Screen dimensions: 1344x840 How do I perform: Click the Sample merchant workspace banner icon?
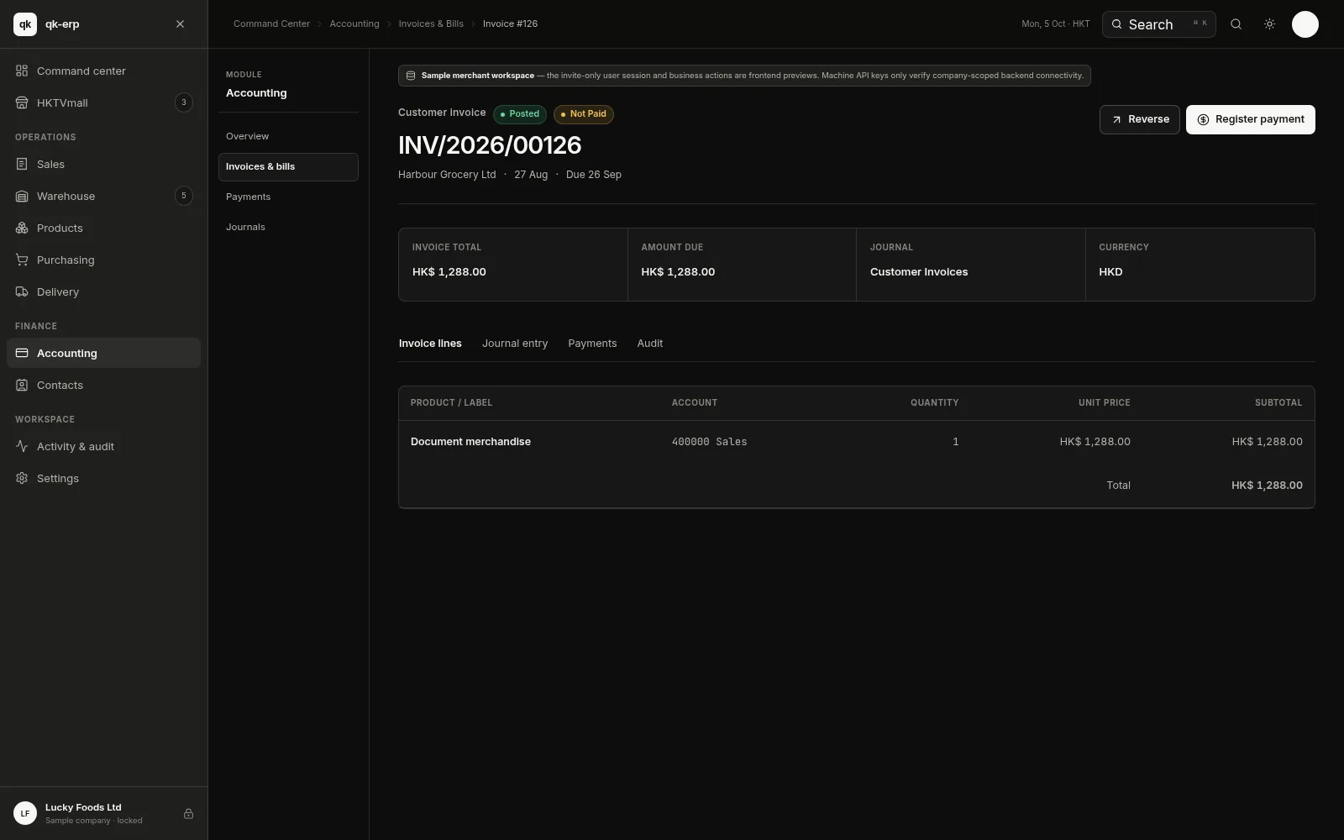[x=411, y=76]
